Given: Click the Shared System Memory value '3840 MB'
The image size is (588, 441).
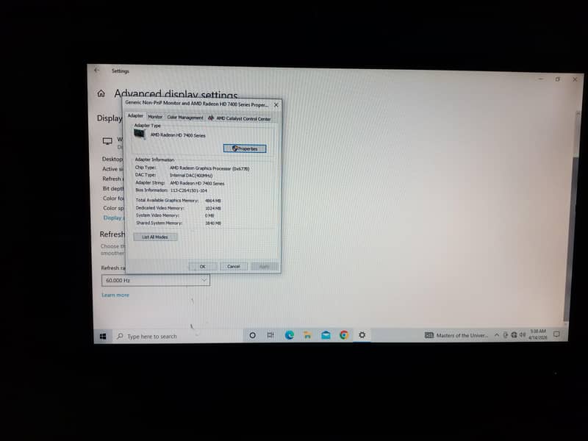Looking at the screenshot, I should coord(213,223).
